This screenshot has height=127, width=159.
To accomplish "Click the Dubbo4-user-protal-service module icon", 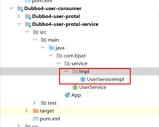I will 28,25.
